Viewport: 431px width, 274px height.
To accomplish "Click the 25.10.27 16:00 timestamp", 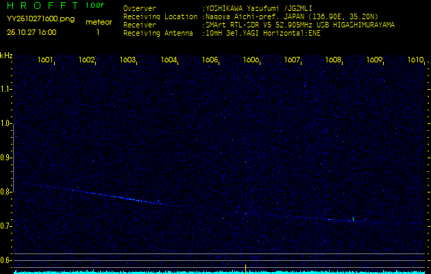I will [x=32, y=32].
